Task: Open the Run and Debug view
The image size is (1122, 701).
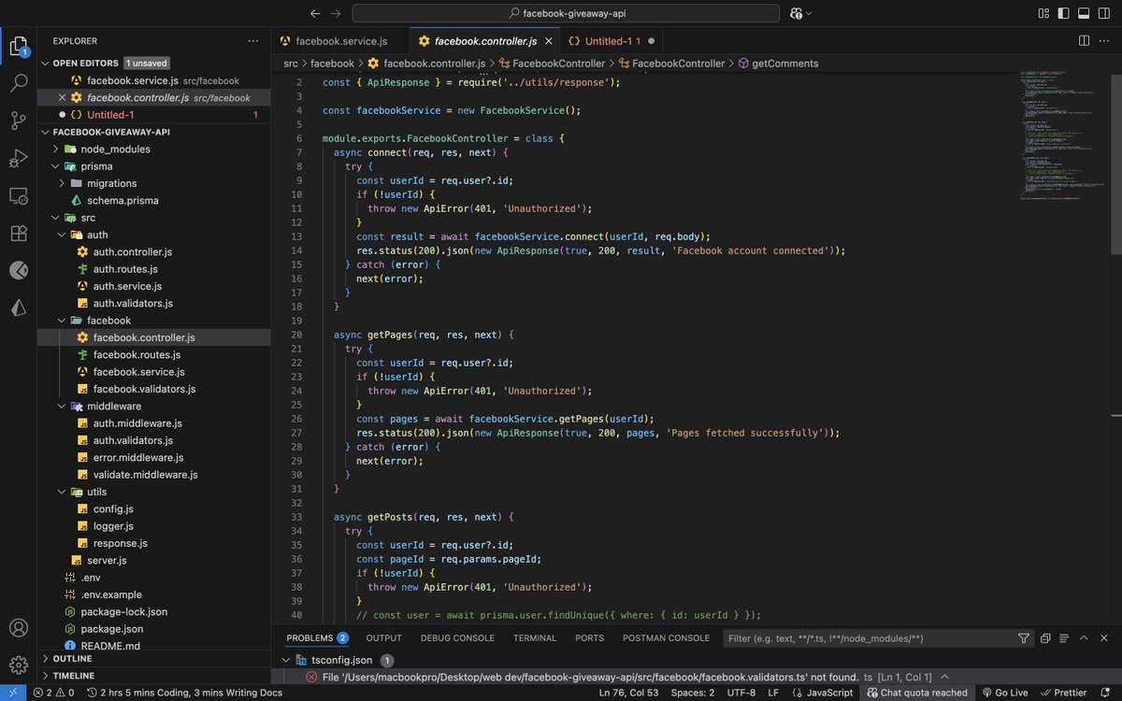Action: point(19,158)
